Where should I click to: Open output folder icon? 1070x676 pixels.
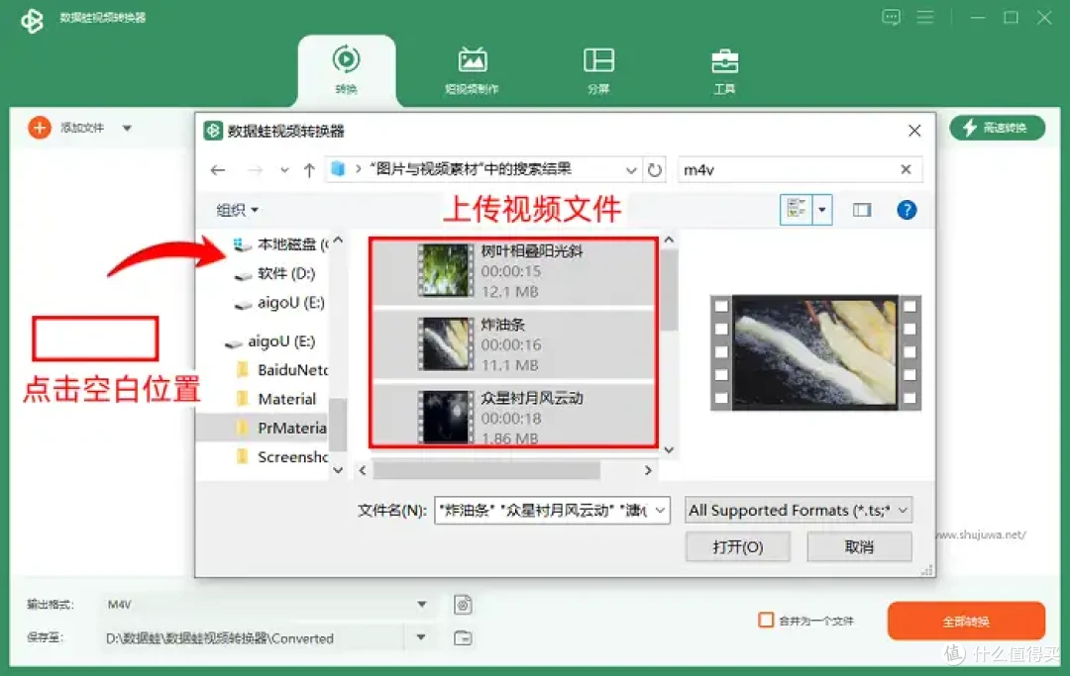point(463,637)
